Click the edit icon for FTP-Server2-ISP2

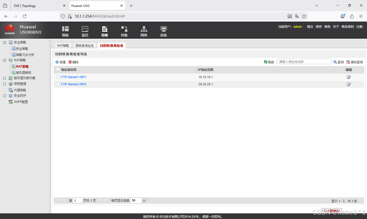pos(349,84)
